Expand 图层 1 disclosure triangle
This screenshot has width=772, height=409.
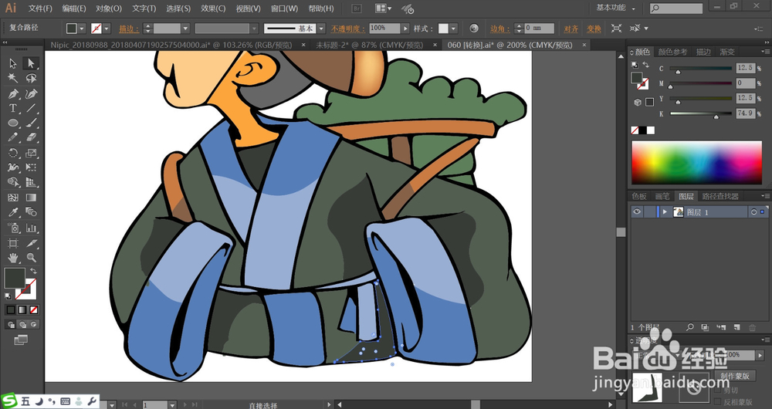pyautogui.click(x=665, y=211)
